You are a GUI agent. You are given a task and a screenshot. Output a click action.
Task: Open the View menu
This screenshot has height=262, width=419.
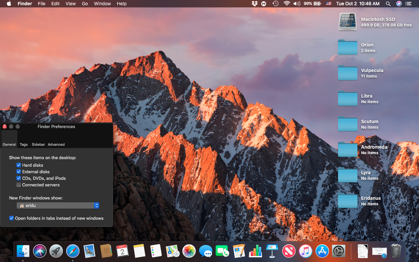70,4
